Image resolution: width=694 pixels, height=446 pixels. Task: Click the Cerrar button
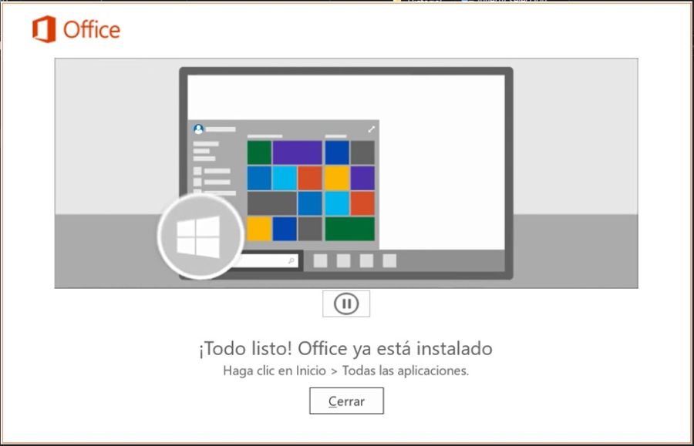click(x=346, y=401)
